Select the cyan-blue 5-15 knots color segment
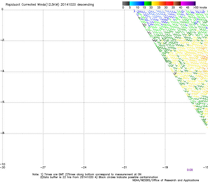This screenshot has width=208, height=182. point(137,3)
